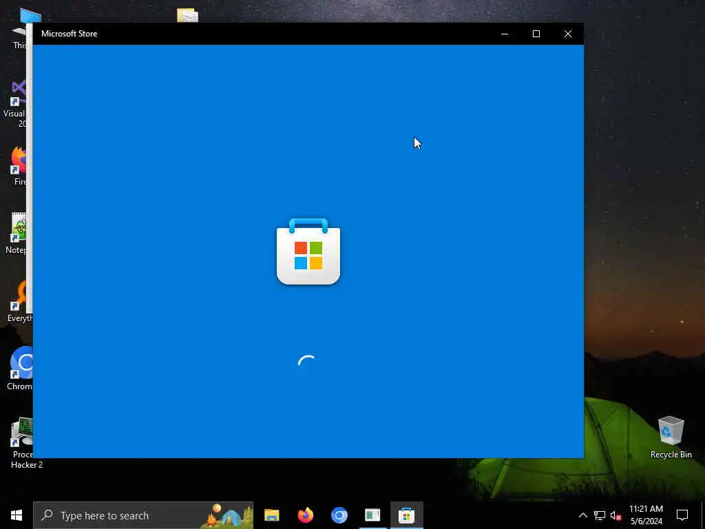Select the Recycle Bin desktop icon
Screen dimensions: 705x529
pyautogui.click(x=671, y=437)
